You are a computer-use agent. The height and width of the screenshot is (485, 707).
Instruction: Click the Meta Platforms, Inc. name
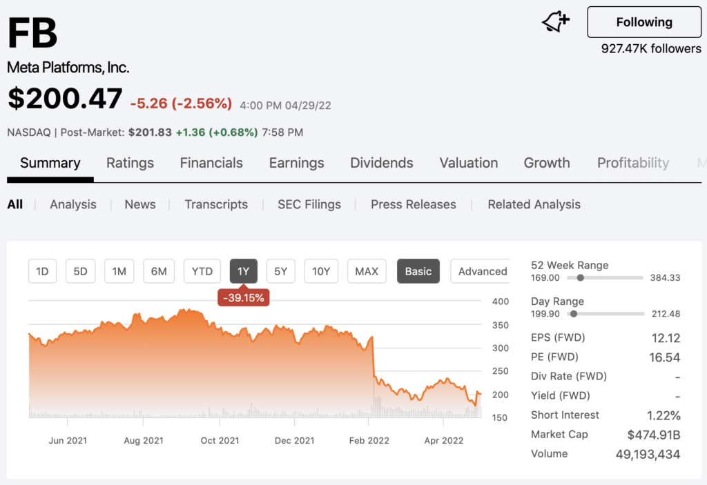pyautogui.click(x=68, y=68)
